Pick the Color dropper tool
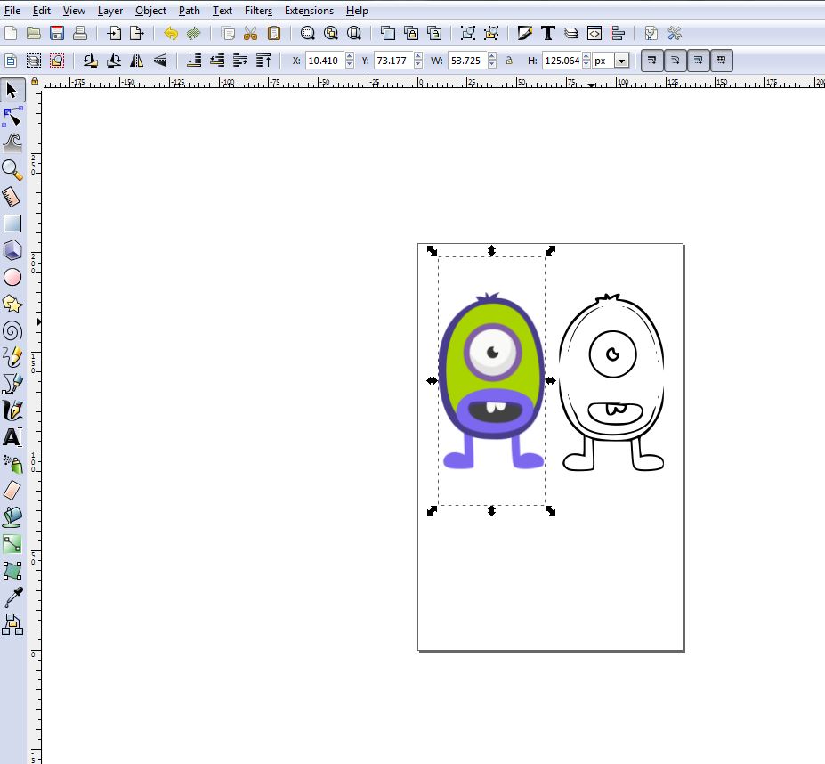Viewport: 825px width, 764px height. 12,597
